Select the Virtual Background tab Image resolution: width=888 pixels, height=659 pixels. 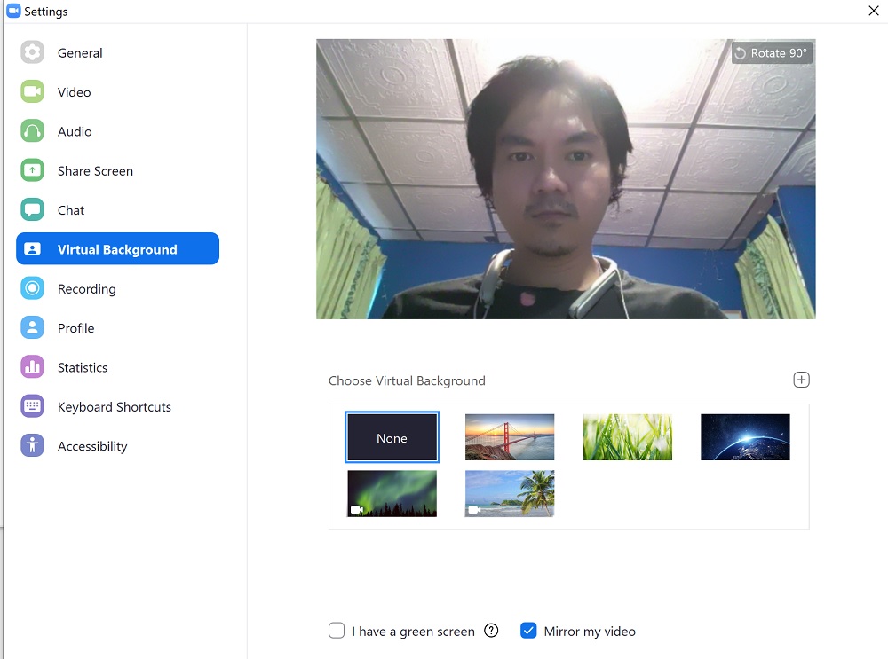(x=117, y=249)
